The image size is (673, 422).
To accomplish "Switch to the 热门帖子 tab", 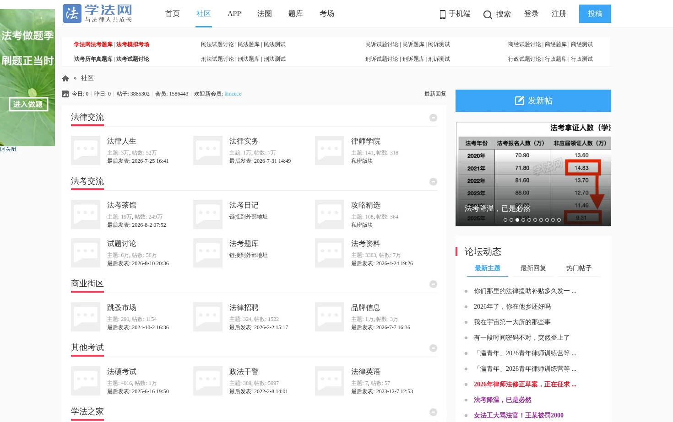I will click(579, 268).
